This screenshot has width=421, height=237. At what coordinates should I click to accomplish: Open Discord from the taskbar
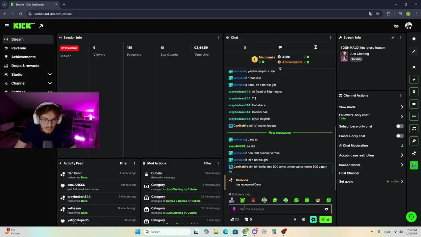point(254,232)
